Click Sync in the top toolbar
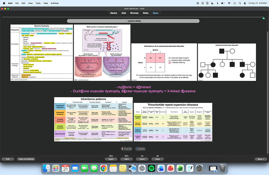Viewport: 269px width, 175px height. [156, 13]
